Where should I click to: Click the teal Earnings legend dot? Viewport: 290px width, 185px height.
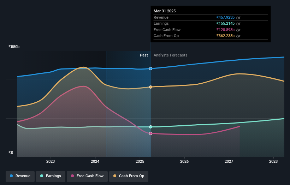pyautogui.click(x=42, y=176)
